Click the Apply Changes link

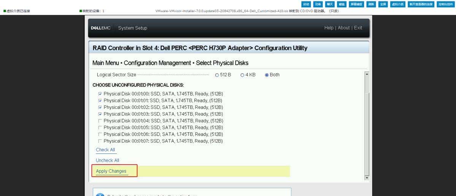click(111, 171)
